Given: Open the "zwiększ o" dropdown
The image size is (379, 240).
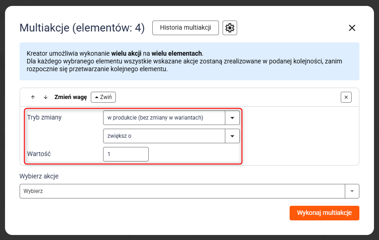Looking at the screenshot, I should [165, 136].
